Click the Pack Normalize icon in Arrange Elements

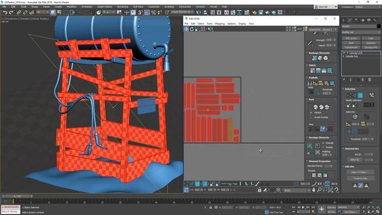click(x=318, y=146)
